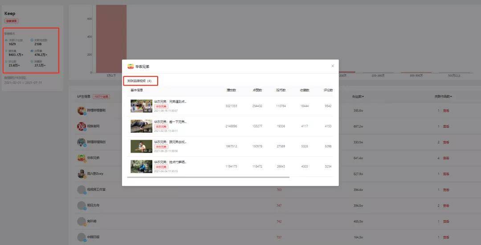
Task: Click the 华农兄弟 avatar in the dialog header
Action: [x=130, y=67]
